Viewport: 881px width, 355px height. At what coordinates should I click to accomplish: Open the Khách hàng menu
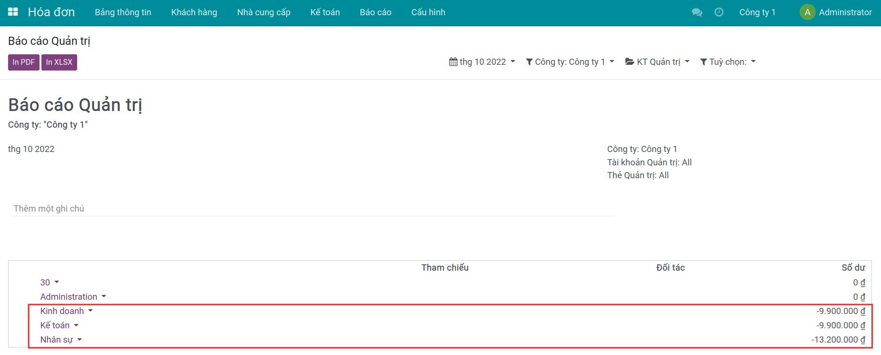tap(194, 12)
